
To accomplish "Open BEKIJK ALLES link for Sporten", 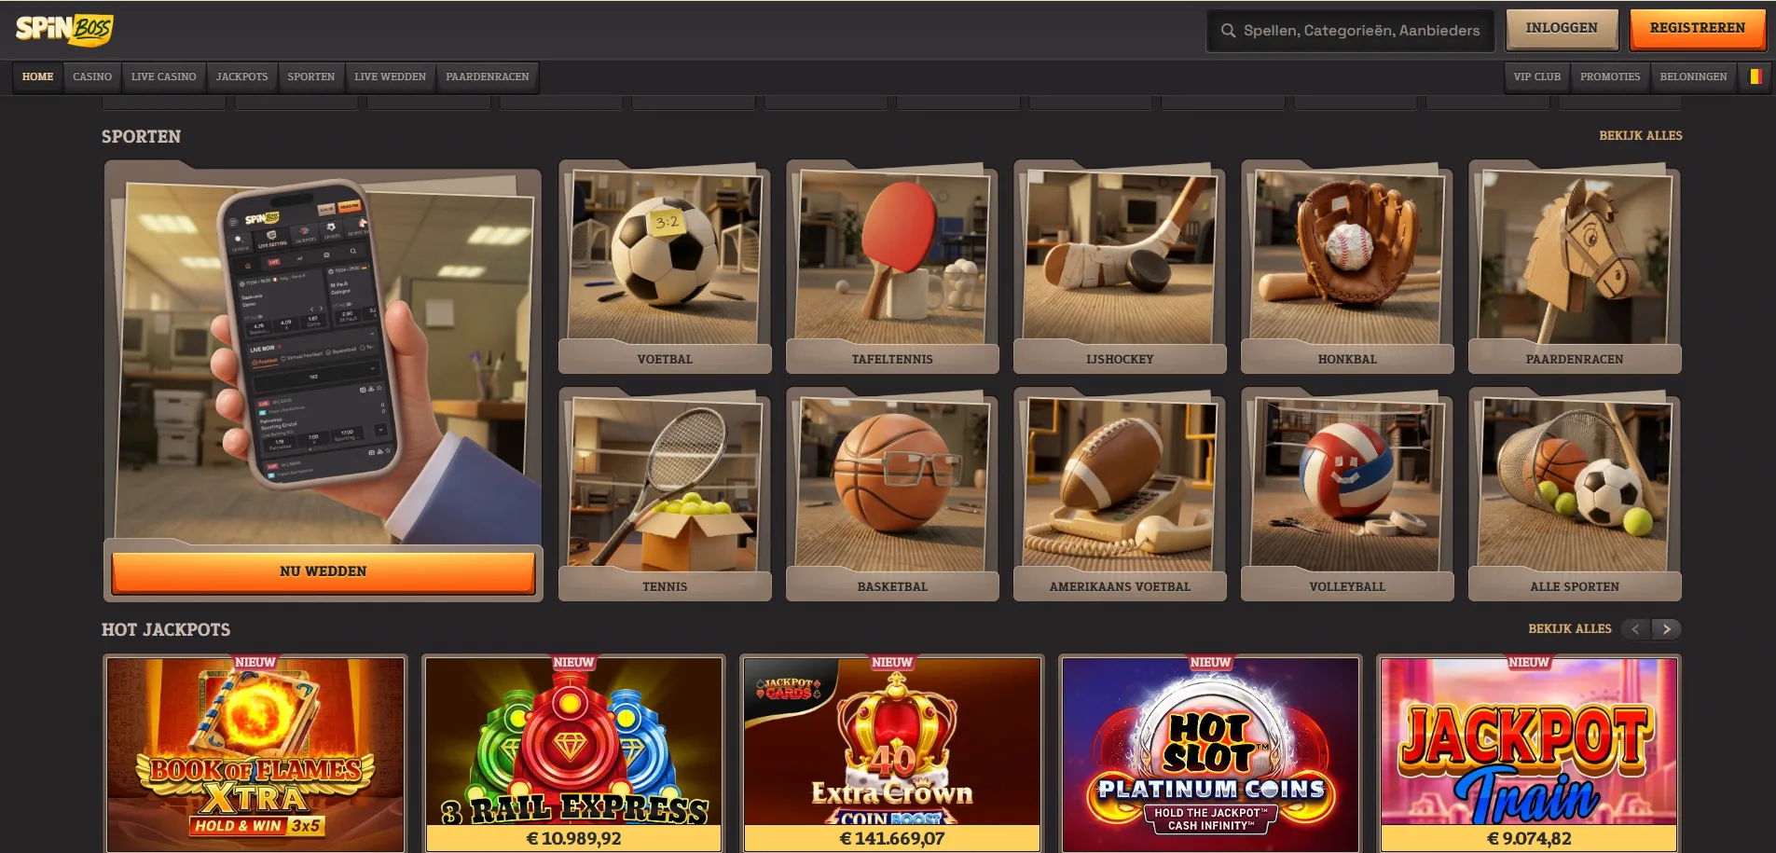I will click(1640, 136).
